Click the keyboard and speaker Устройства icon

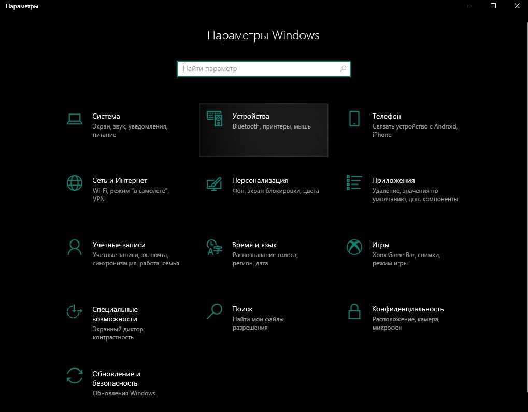(x=215, y=119)
